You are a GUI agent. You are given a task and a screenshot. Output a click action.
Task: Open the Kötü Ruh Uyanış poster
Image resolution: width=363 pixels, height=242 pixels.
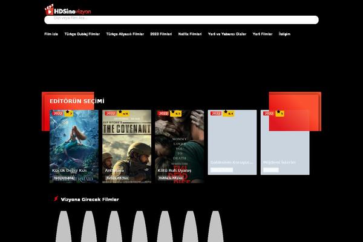pyautogui.click(x=180, y=146)
